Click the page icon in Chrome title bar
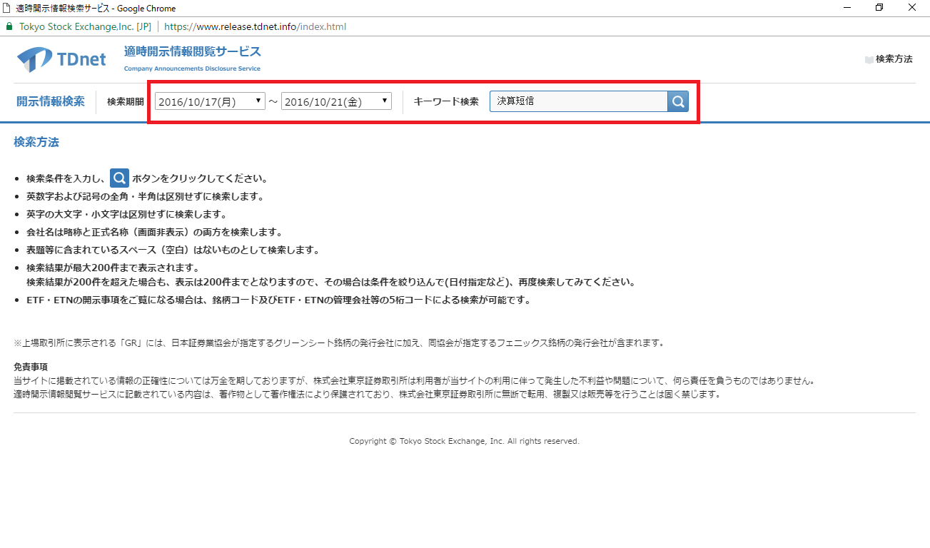 coord(7,8)
